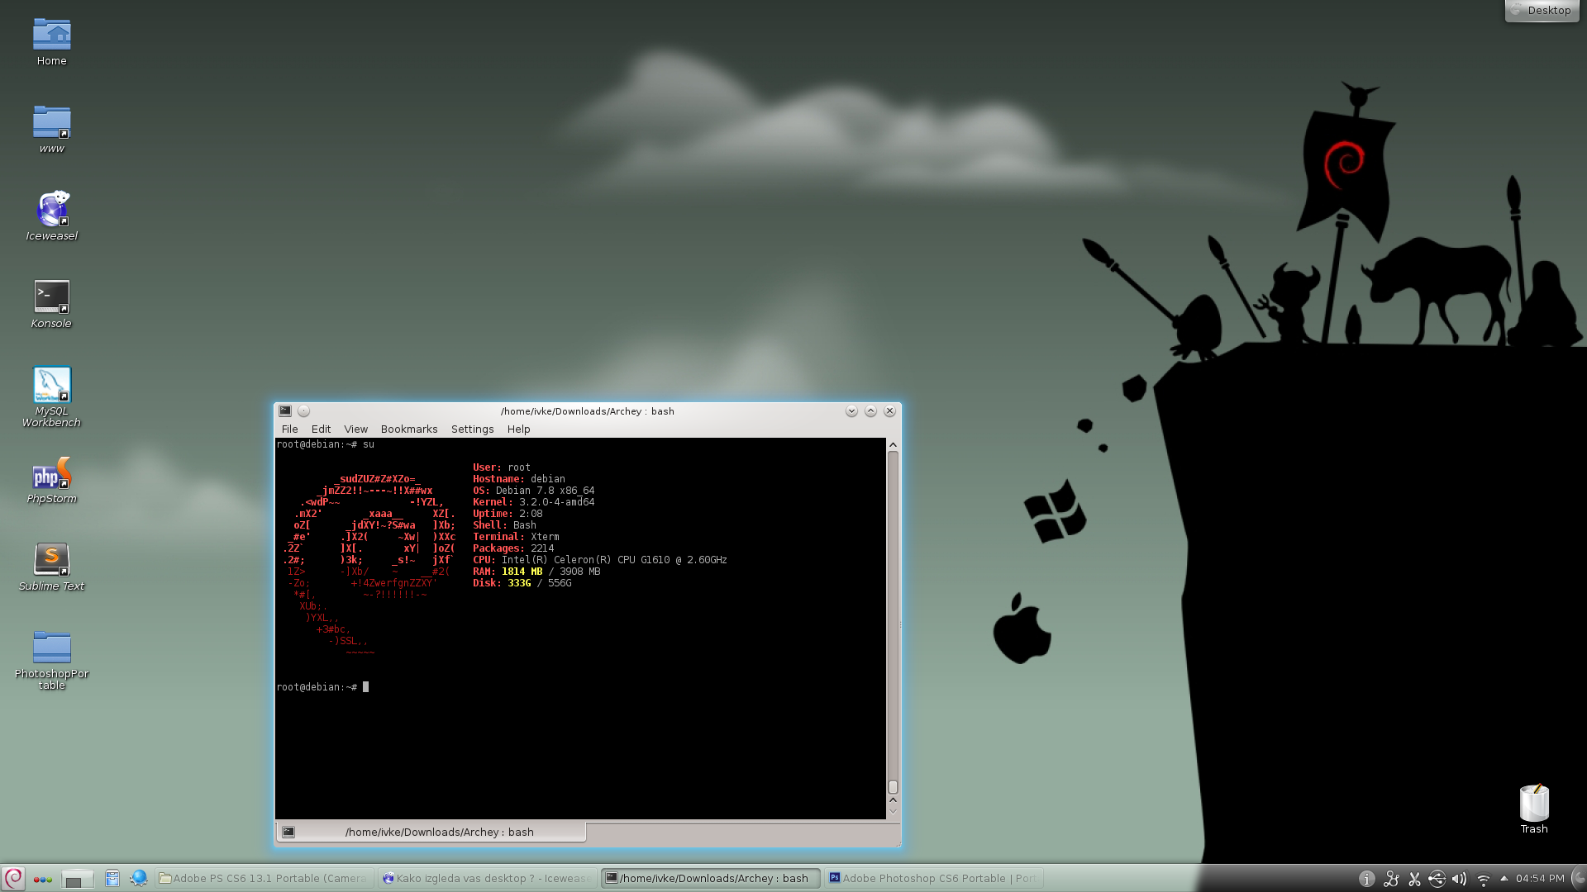Open the notifications info tray icon

pyautogui.click(x=1367, y=879)
